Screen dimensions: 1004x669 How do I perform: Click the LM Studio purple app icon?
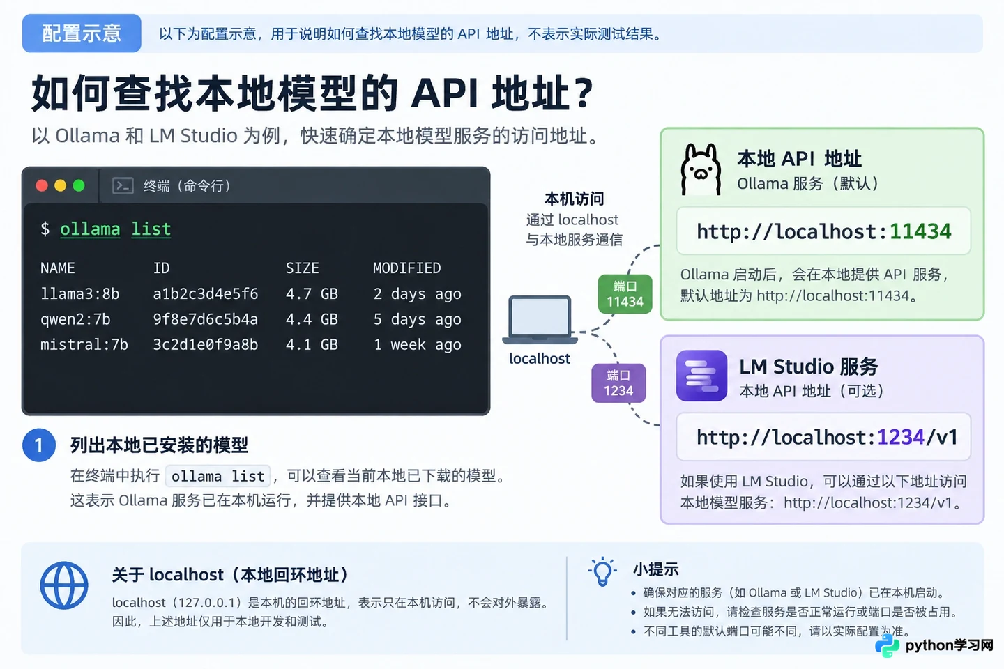(x=701, y=376)
